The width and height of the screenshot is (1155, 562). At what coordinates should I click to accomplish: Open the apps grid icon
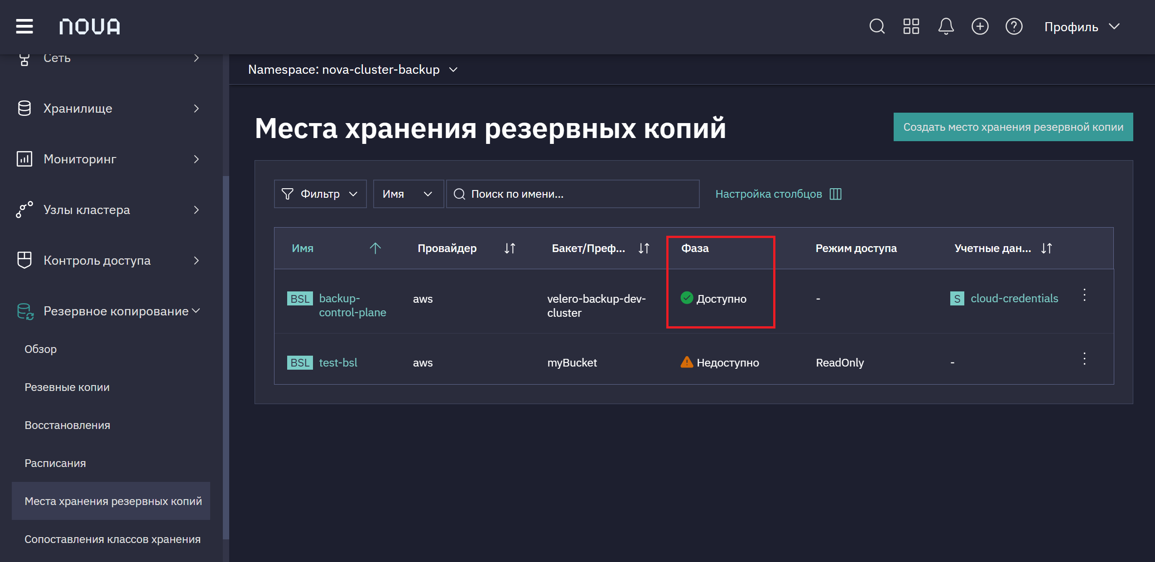click(911, 26)
